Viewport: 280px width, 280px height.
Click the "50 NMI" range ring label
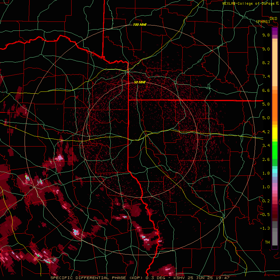(140, 82)
